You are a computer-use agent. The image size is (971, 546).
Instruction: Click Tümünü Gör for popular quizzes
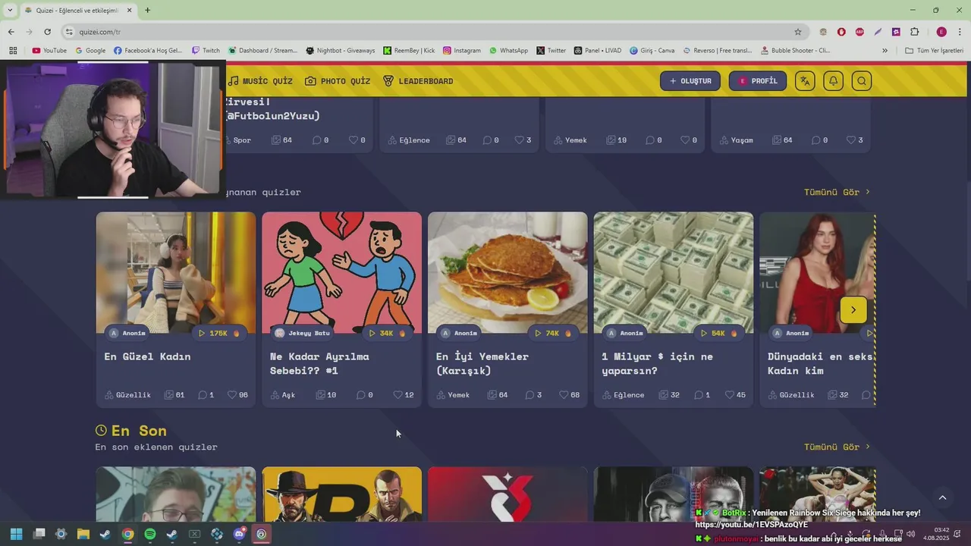click(x=837, y=192)
